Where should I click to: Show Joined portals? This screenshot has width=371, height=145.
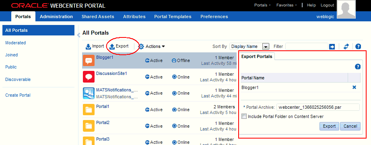point(11,55)
